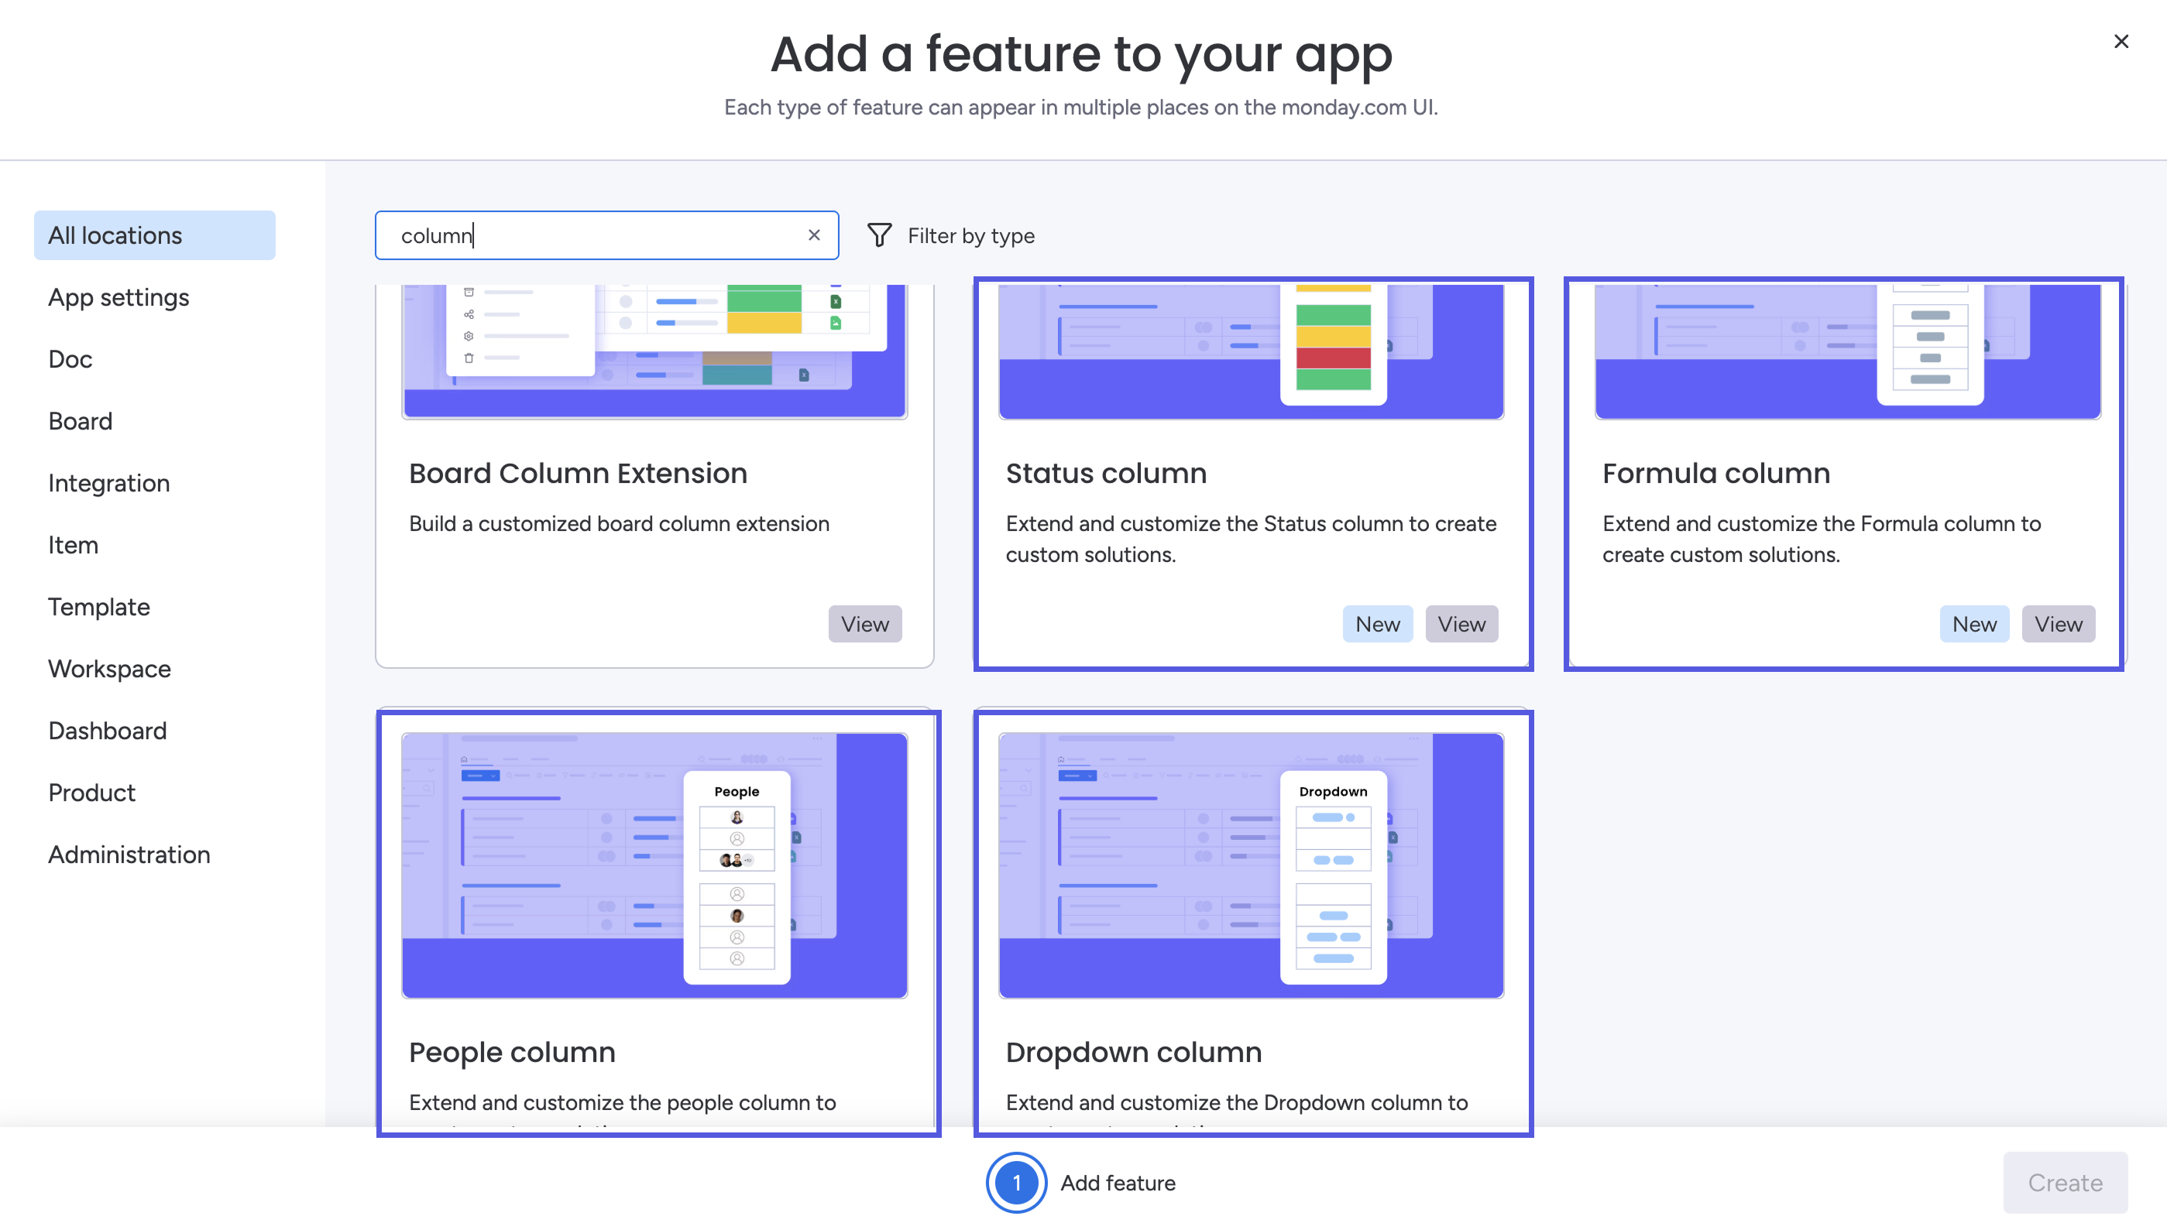The width and height of the screenshot is (2167, 1223).
Task: Click the Status column card title
Action: (1105, 473)
